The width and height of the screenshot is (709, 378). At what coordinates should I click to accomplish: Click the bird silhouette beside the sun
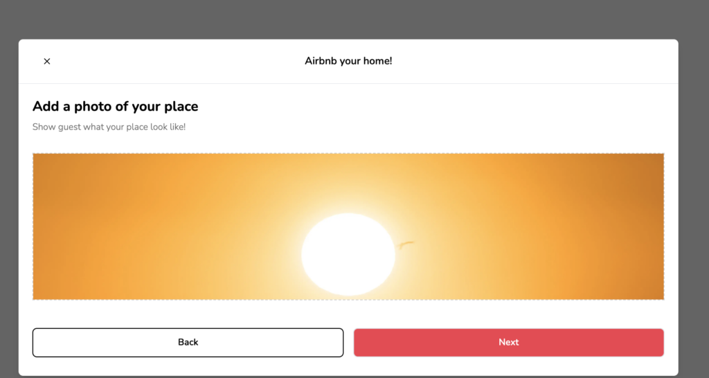coord(406,244)
